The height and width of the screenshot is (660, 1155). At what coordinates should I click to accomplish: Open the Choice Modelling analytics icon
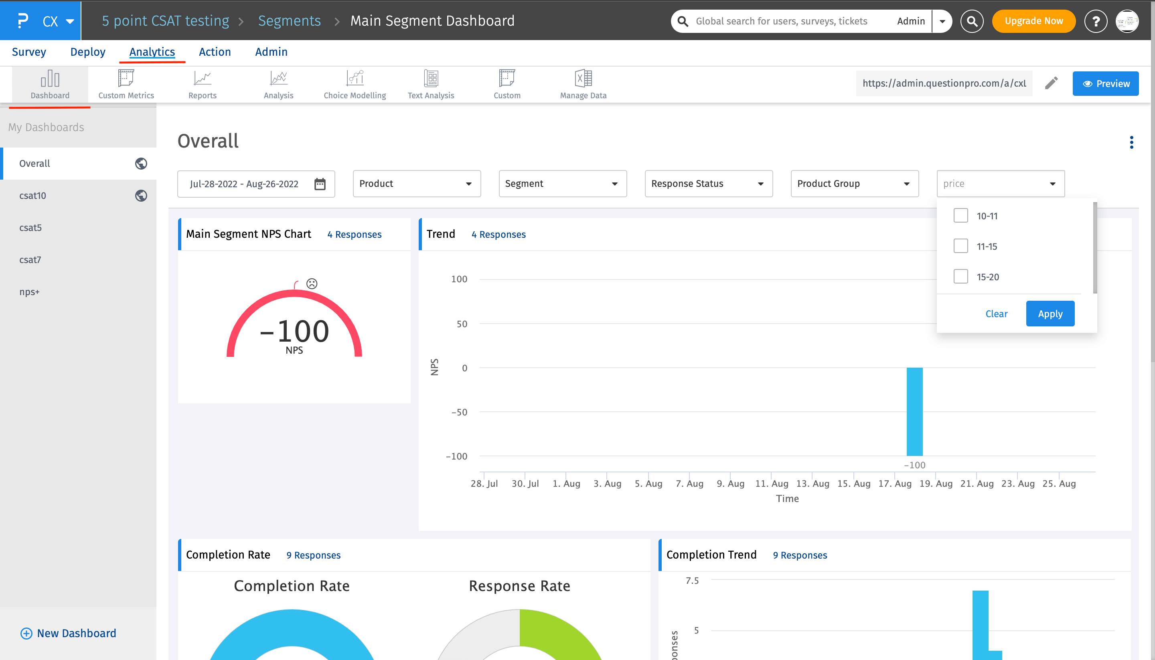click(x=355, y=84)
